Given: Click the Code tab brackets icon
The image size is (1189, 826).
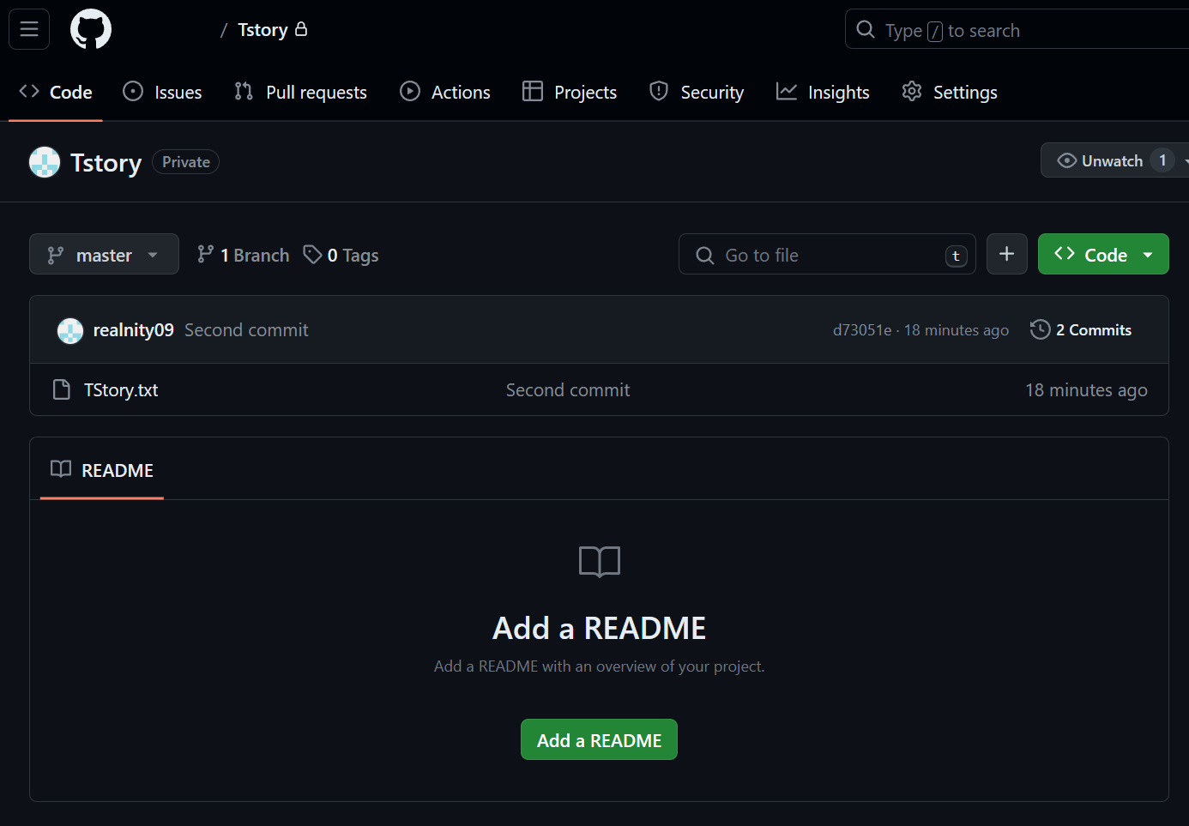Looking at the screenshot, I should [29, 91].
